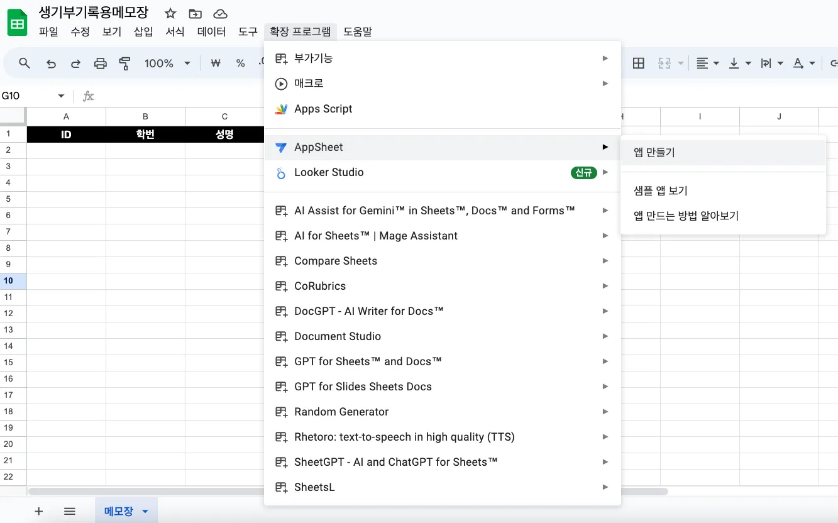Click the text rotation icon

[x=798, y=63]
